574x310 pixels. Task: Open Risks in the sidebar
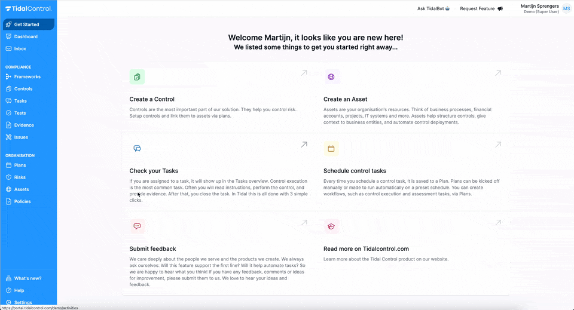click(20, 177)
